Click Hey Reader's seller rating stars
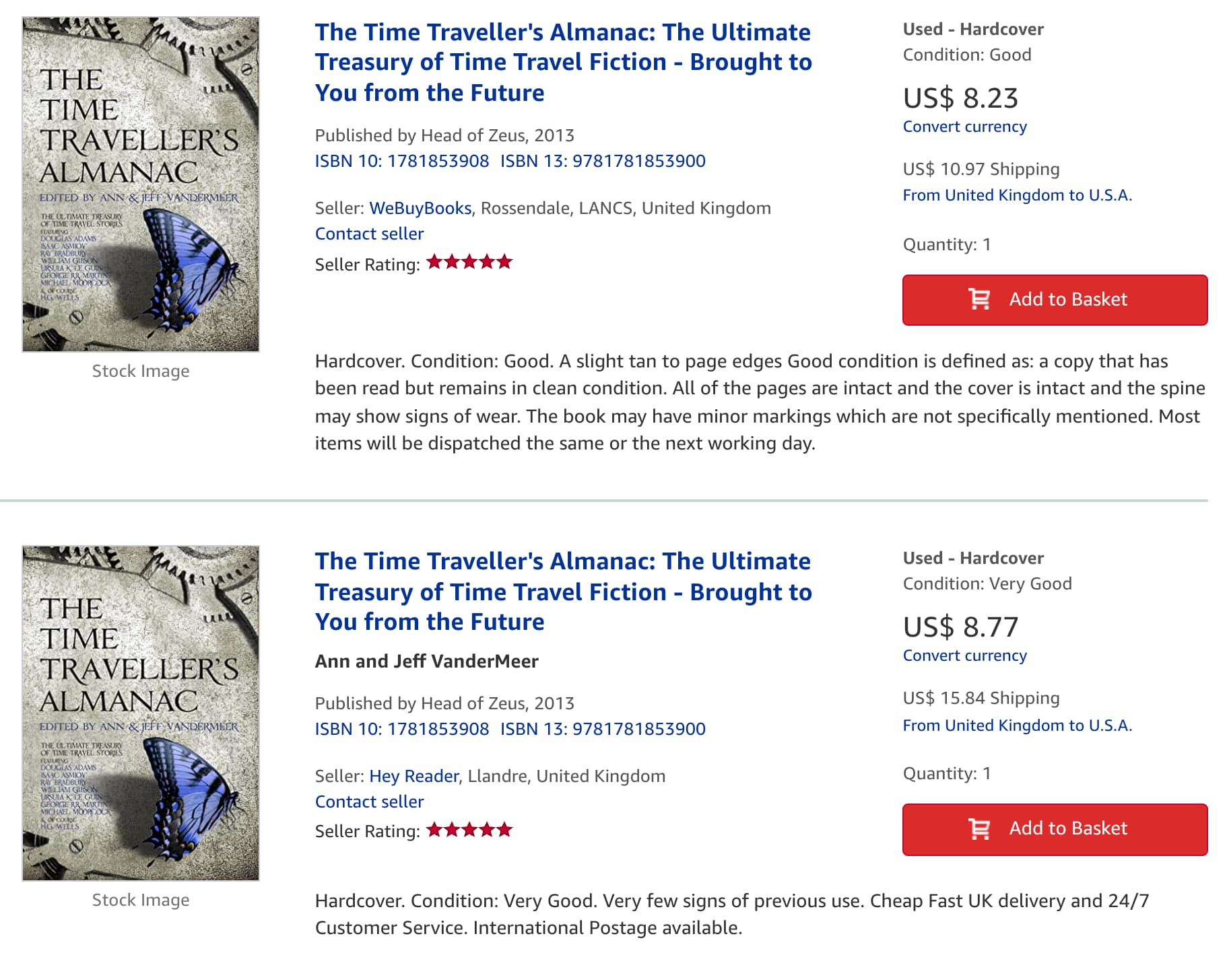This screenshot has height=961, width=1227. (469, 830)
